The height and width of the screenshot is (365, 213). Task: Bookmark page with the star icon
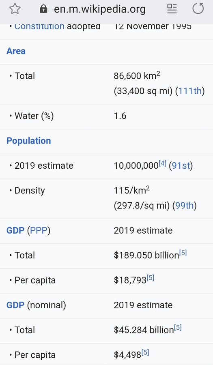coord(15,9)
